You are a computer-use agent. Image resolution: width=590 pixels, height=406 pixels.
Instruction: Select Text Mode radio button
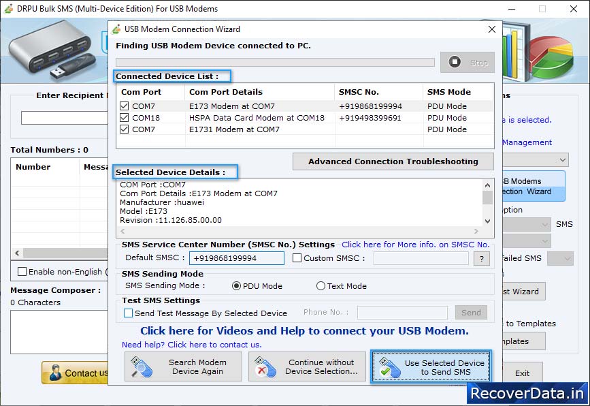coord(321,286)
